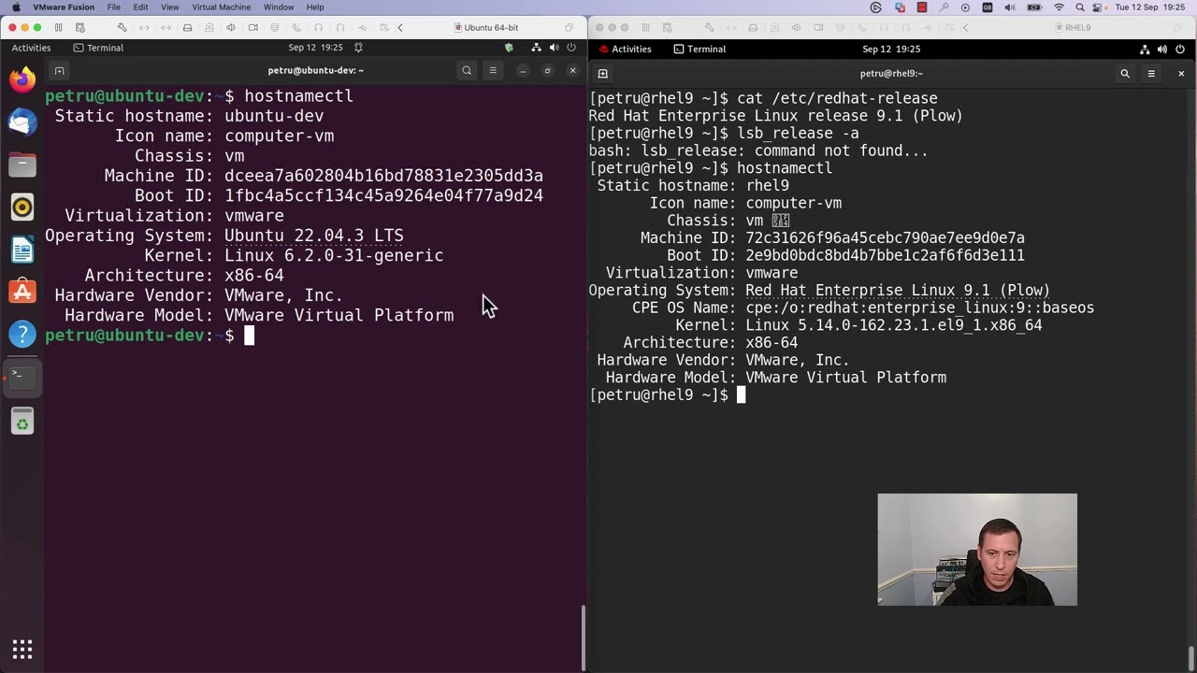
Task: Click macOS menu bar volume icon
Action: (1010, 7)
